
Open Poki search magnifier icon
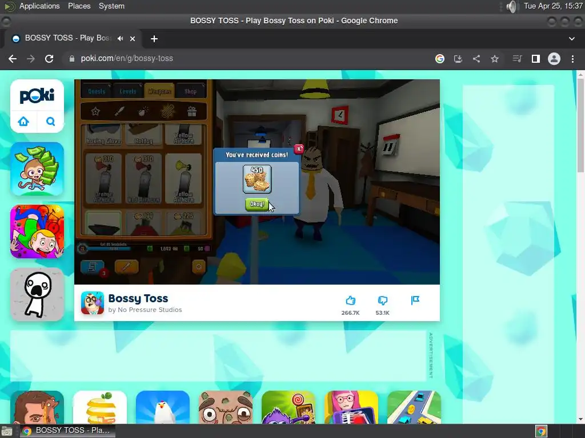50,121
